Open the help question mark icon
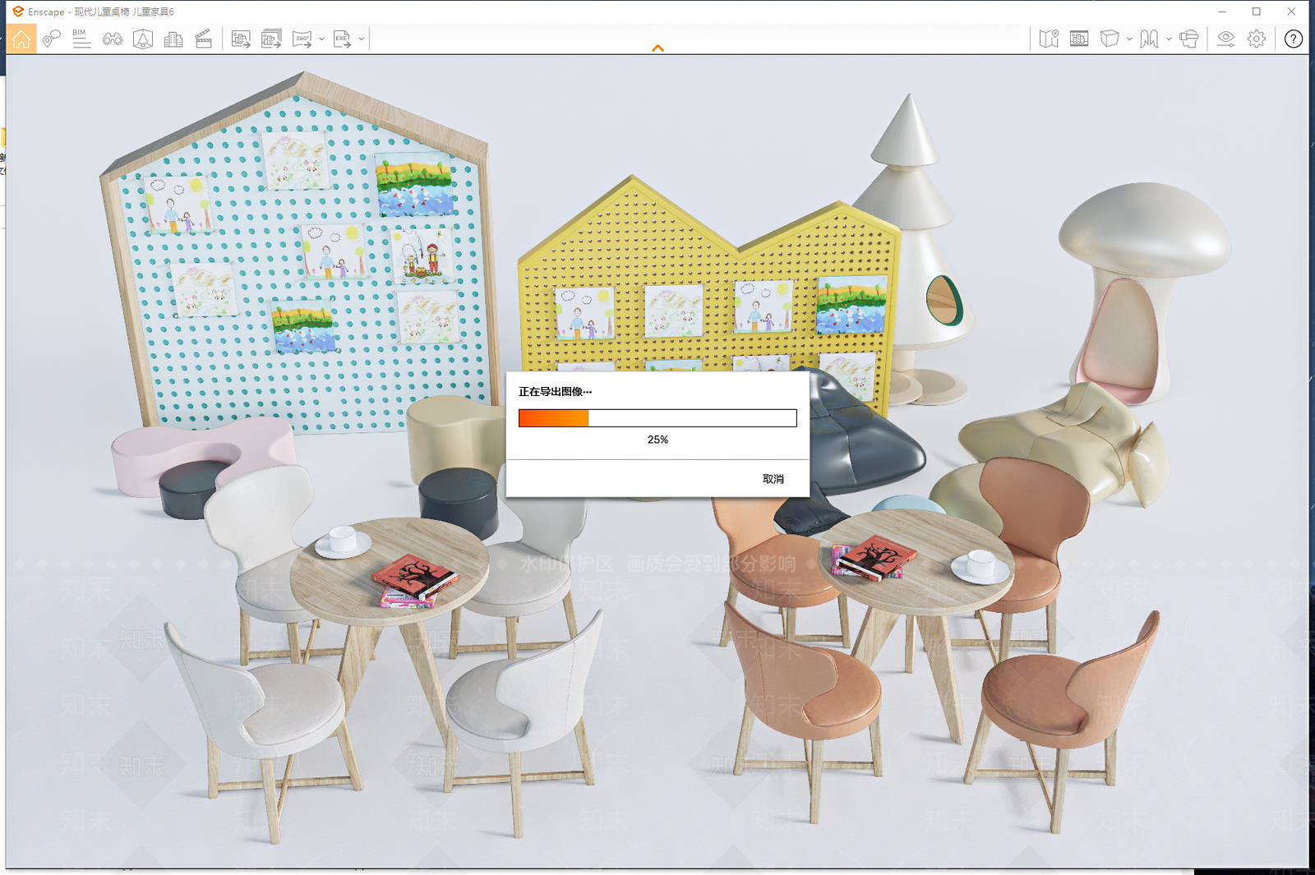Image resolution: width=1315 pixels, height=875 pixels. point(1294,39)
